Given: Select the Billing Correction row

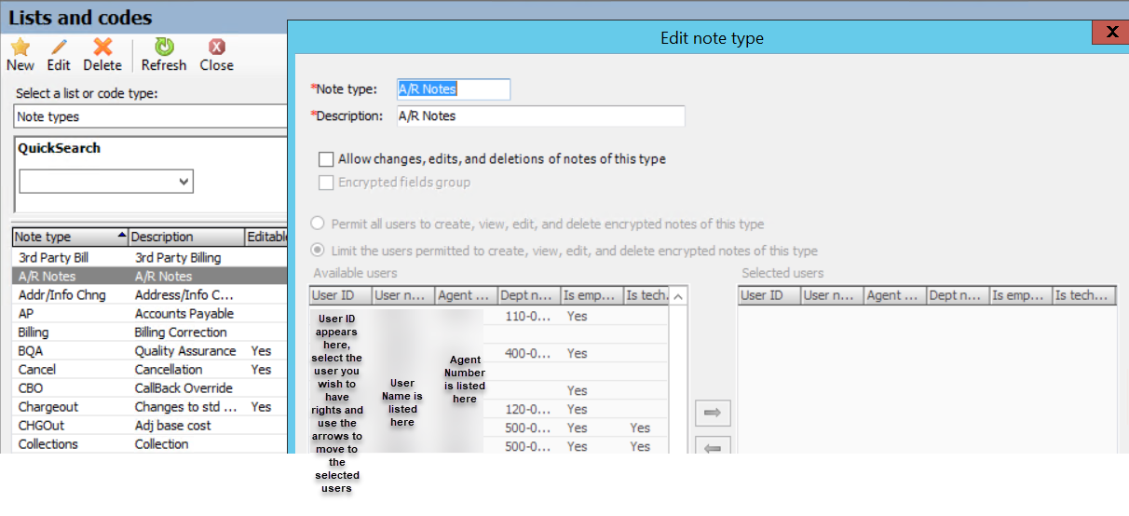Looking at the screenshot, I should click(150, 332).
